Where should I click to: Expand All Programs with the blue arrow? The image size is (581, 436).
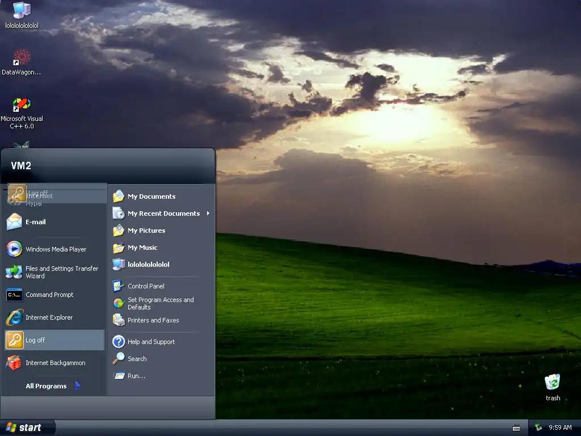point(77,386)
